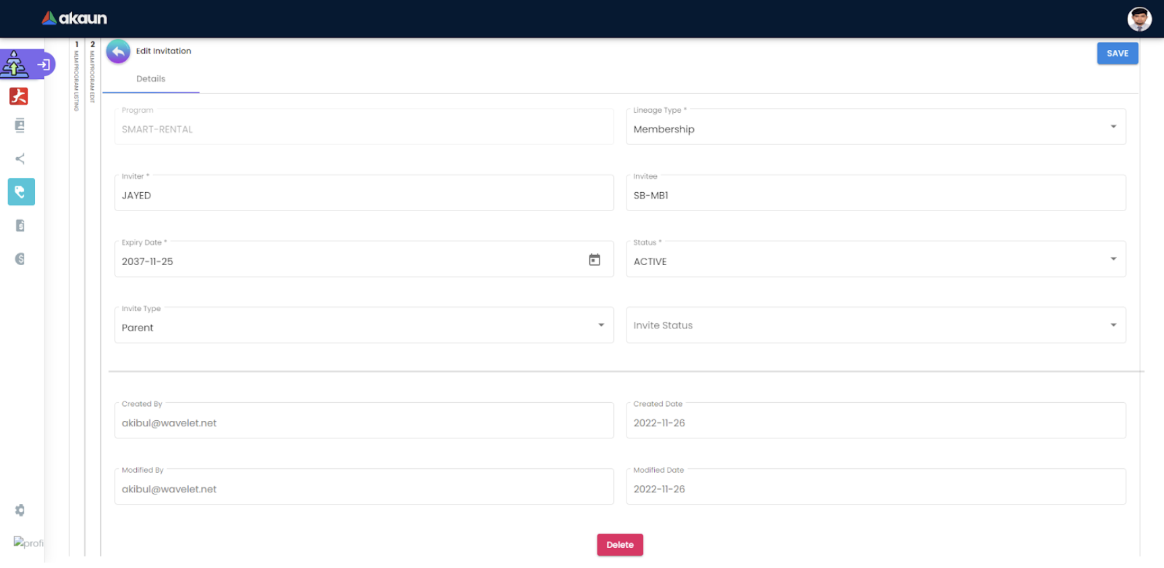The height and width of the screenshot is (568, 1164).
Task: Open the empty Invite Status dropdown
Action: [876, 325]
